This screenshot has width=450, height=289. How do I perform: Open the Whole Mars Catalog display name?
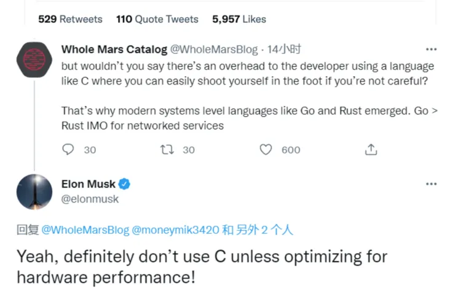(x=114, y=49)
